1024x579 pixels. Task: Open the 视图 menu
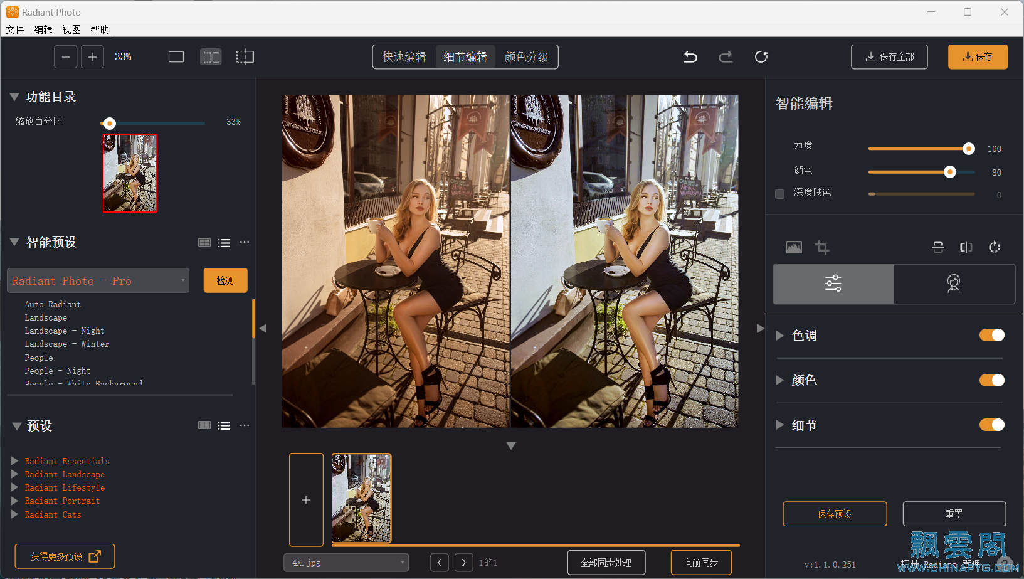[71, 29]
